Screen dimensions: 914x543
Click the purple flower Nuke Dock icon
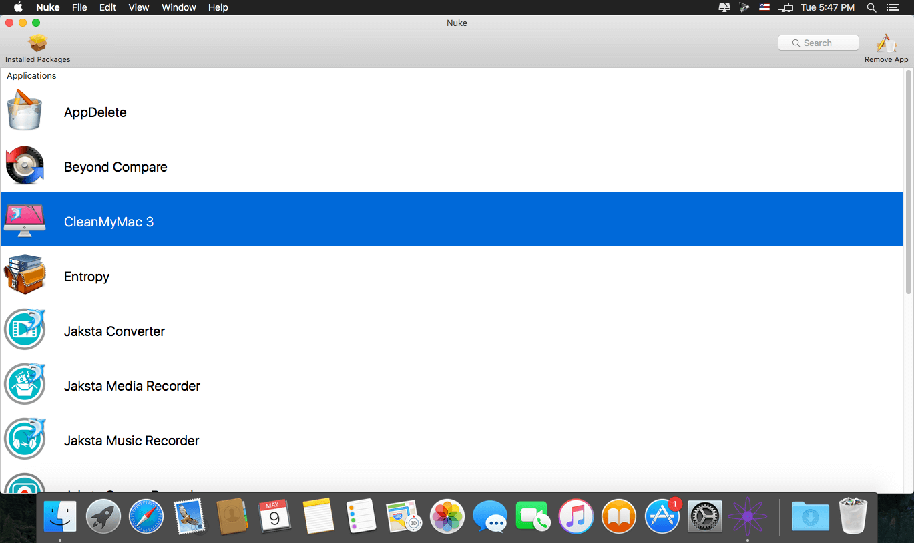(747, 516)
